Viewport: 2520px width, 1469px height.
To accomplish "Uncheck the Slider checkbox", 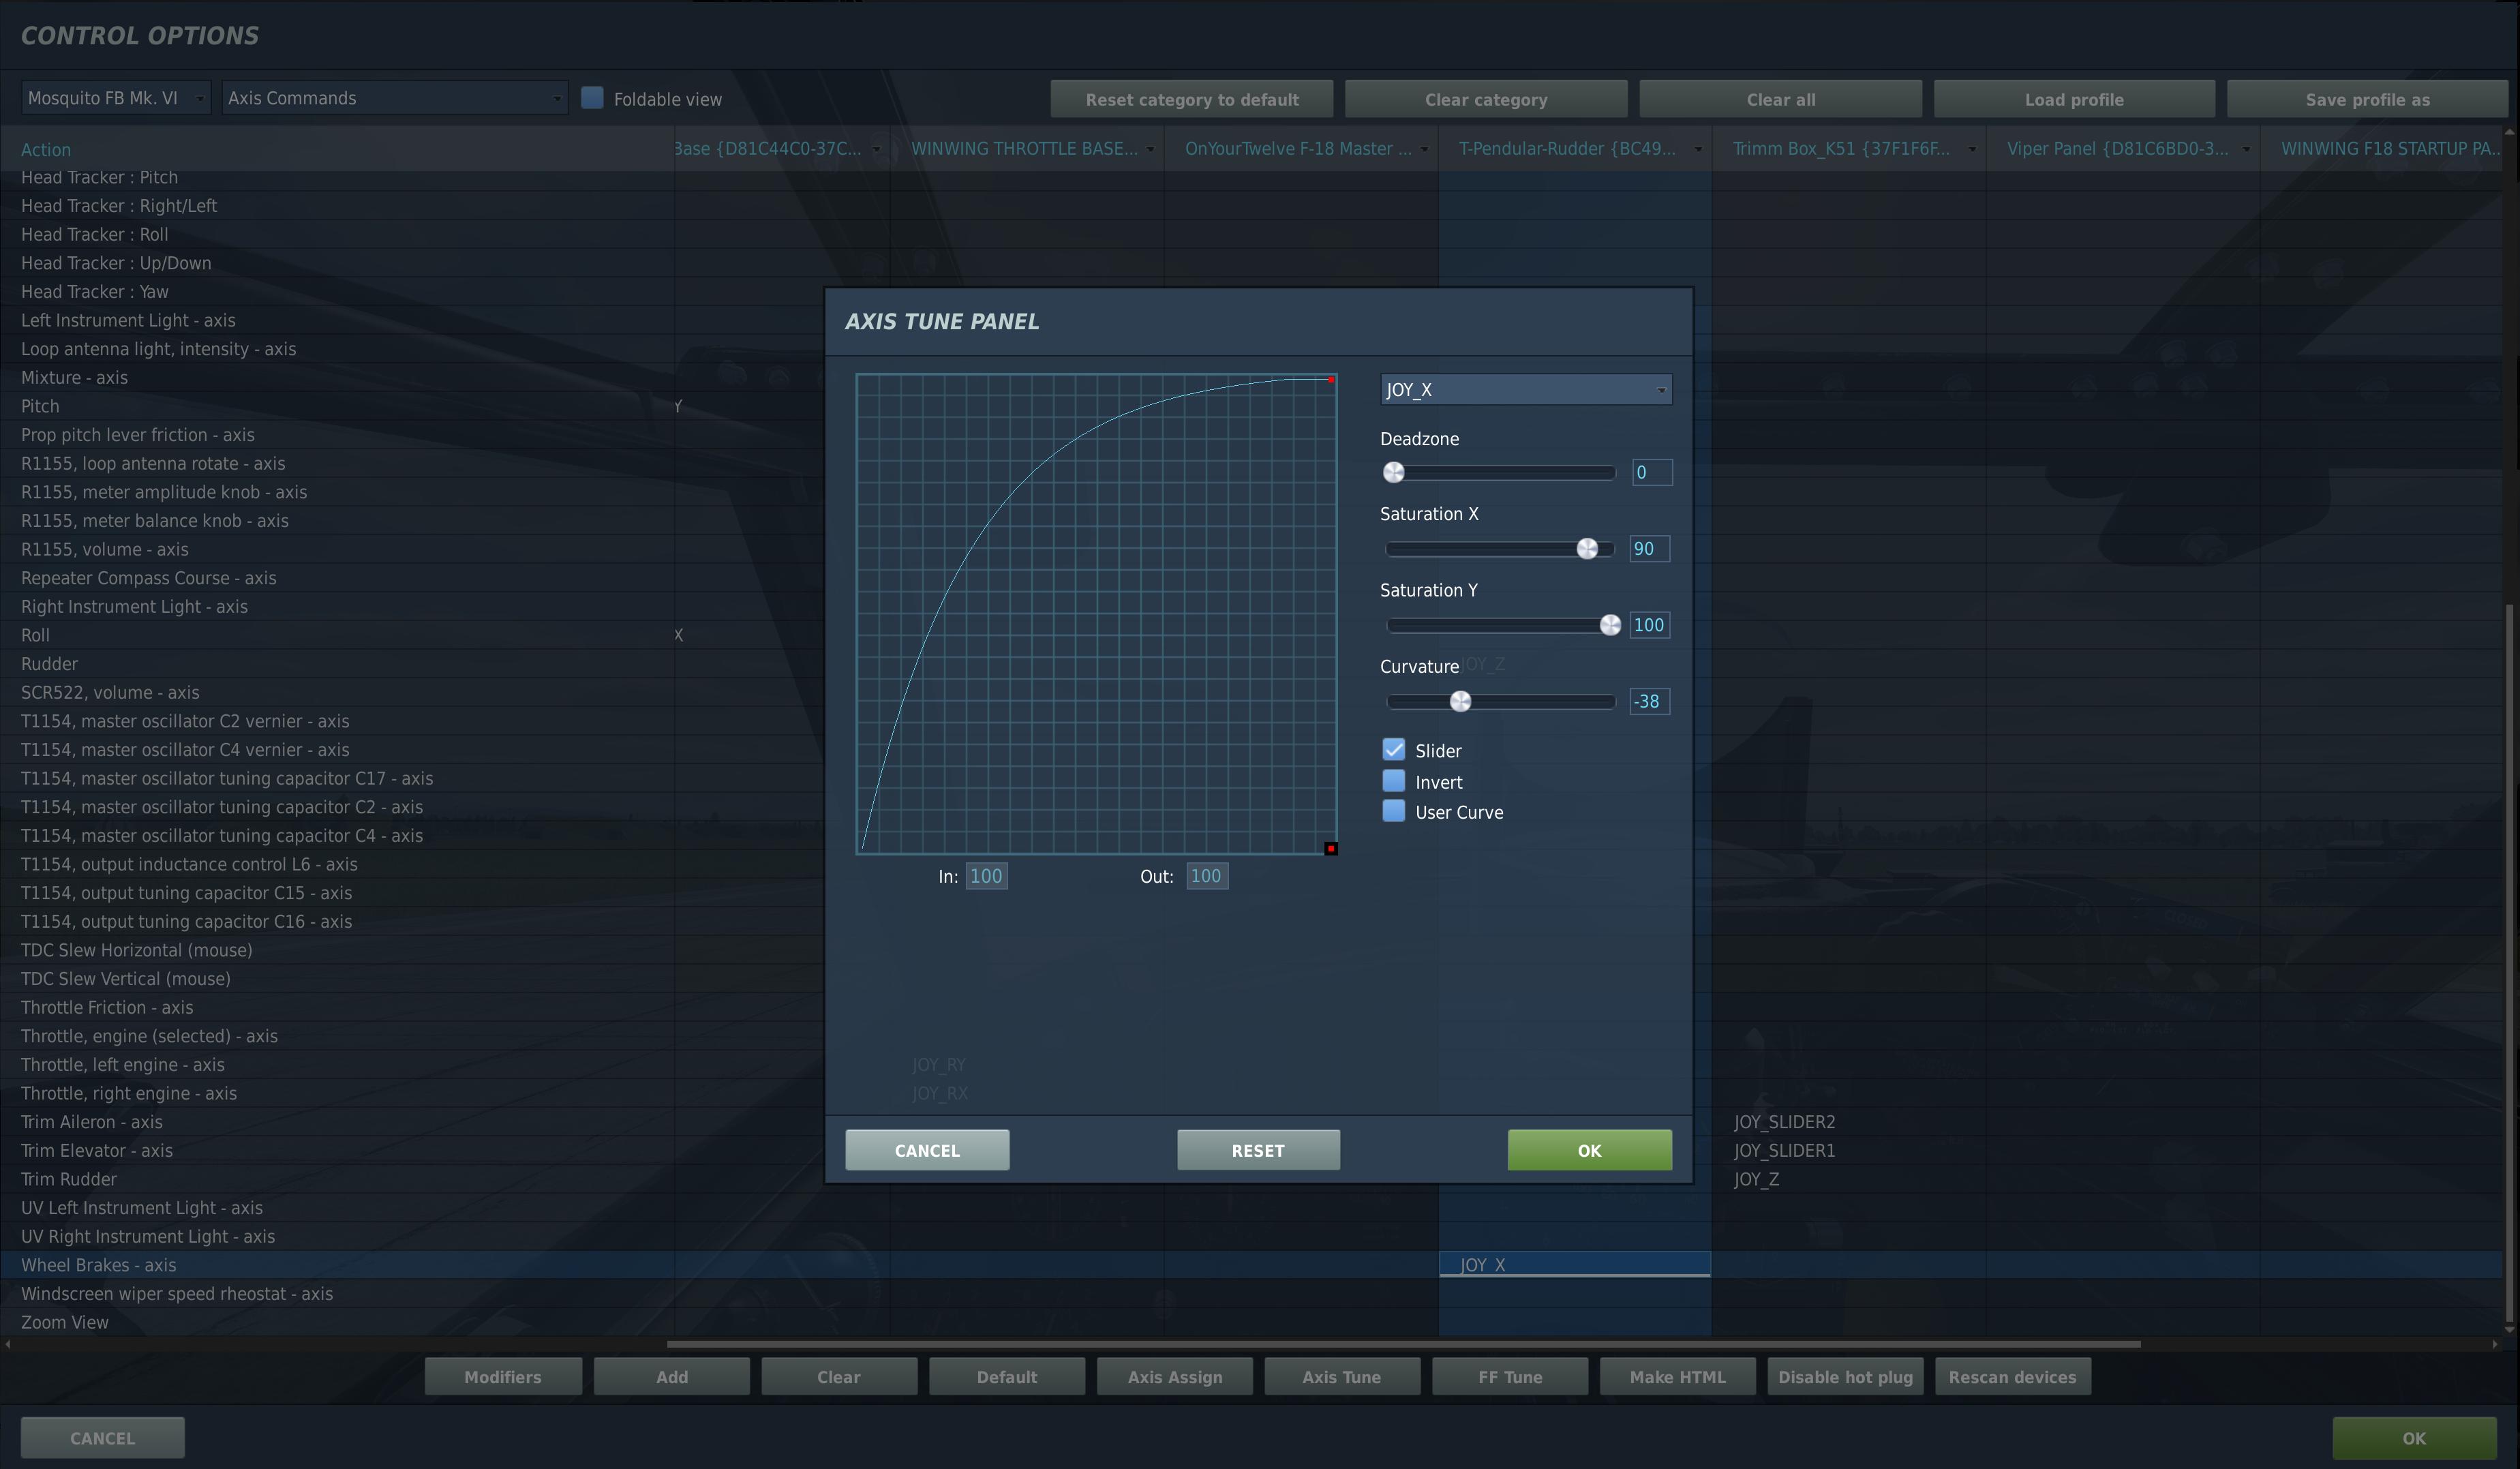I will click(1393, 749).
